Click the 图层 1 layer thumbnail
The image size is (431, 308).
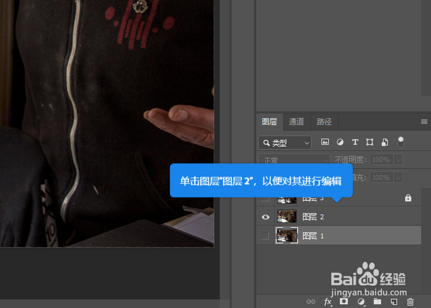(x=287, y=235)
